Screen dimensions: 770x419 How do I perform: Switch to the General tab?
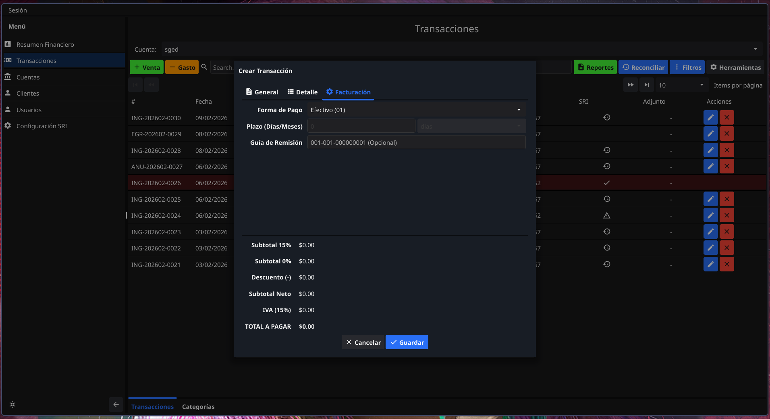[262, 92]
